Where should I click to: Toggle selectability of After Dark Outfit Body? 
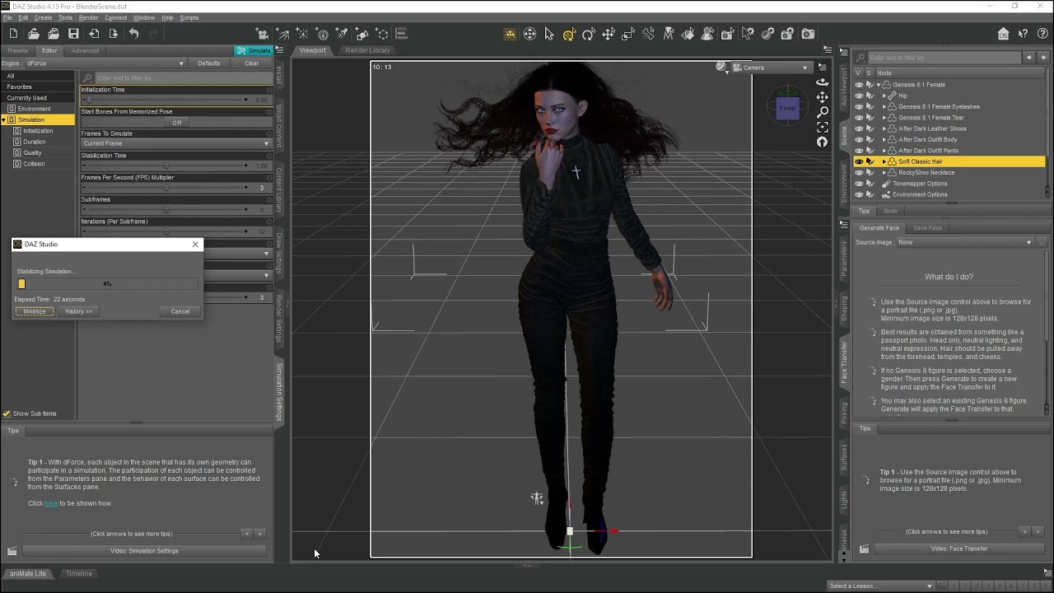click(x=870, y=139)
